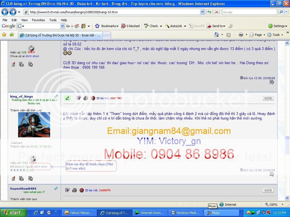Open Google toolbar Settings
This screenshot has width=290, height=217.
278,26
